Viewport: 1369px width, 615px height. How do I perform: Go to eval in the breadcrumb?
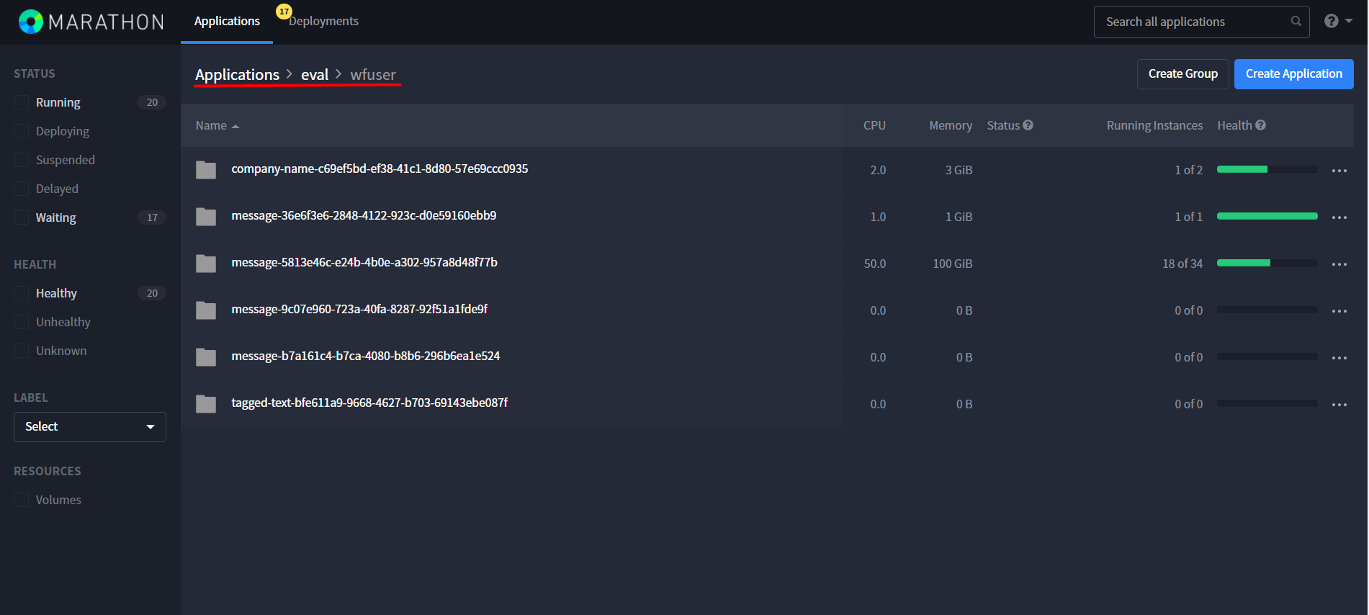(x=315, y=75)
